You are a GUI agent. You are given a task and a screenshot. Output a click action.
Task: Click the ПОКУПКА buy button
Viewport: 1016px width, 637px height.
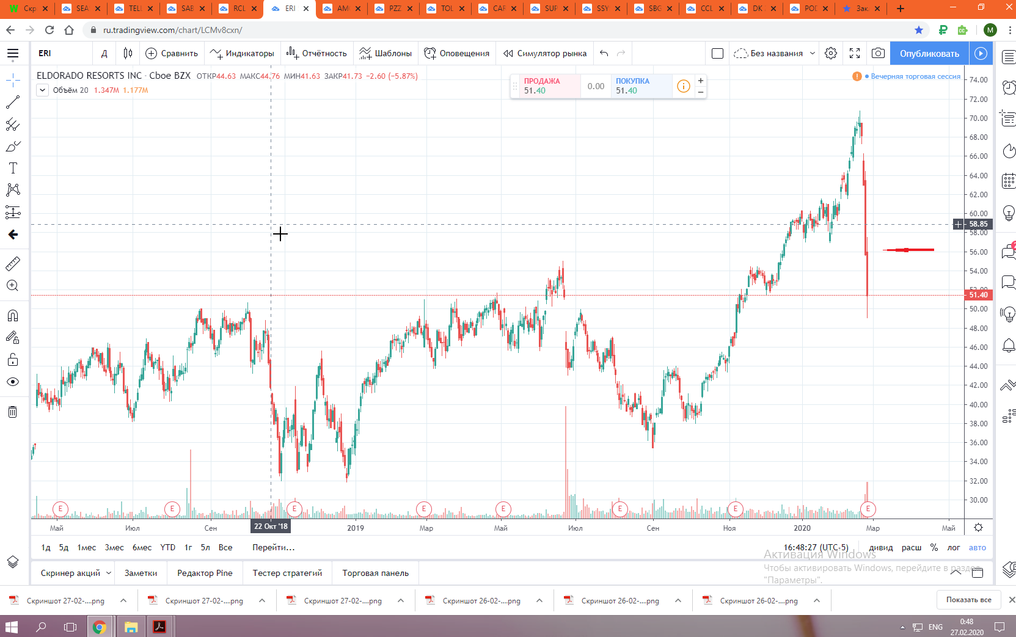pos(641,86)
